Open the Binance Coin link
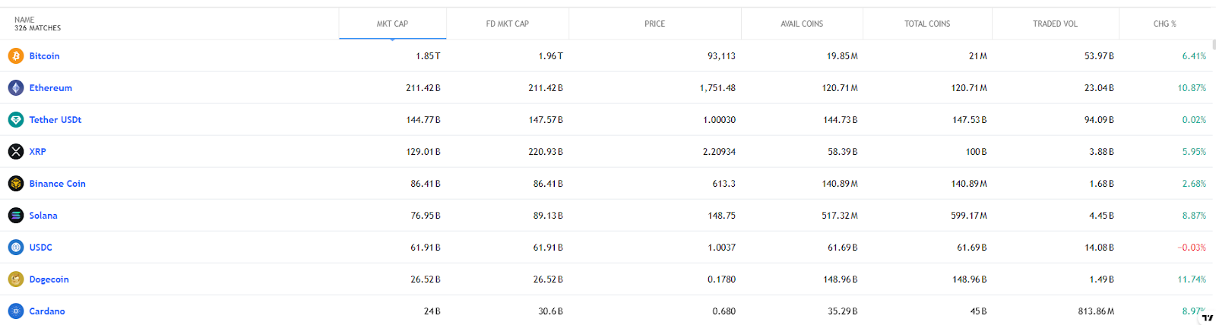Image resolution: width=1216 pixels, height=325 pixels. (57, 184)
